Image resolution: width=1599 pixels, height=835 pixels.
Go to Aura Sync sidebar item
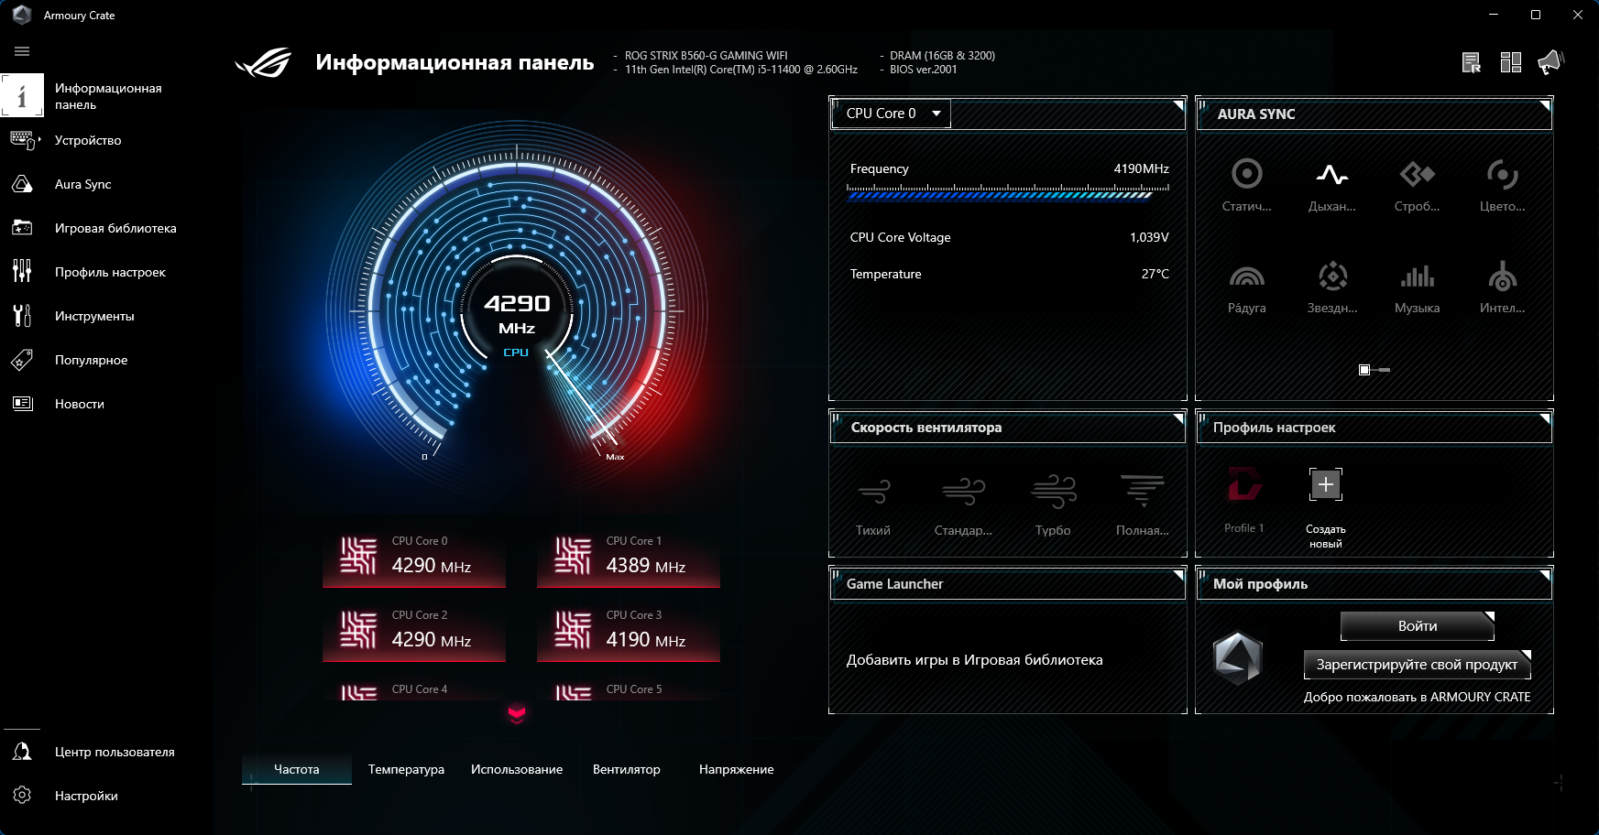pos(82,184)
